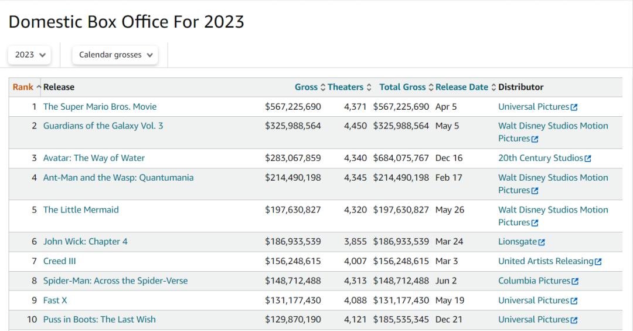Open John Wick: Chapter 4 page
This screenshot has width=633, height=331.
coord(85,241)
